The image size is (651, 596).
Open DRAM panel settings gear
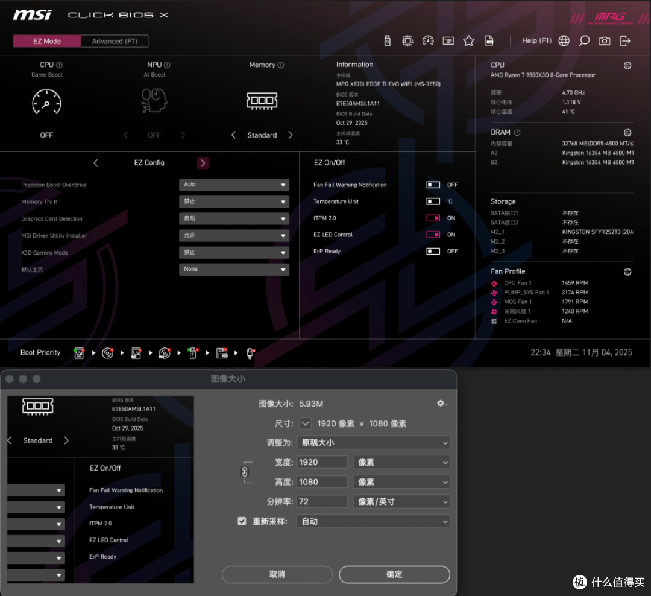click(627, 133)
